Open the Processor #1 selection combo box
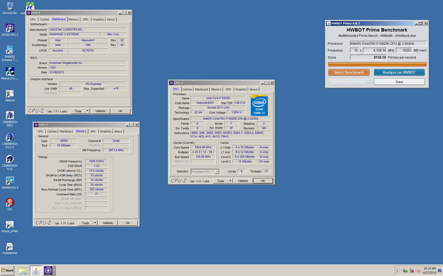This screenshot has width=443, height=276. (x=205, y=172)
